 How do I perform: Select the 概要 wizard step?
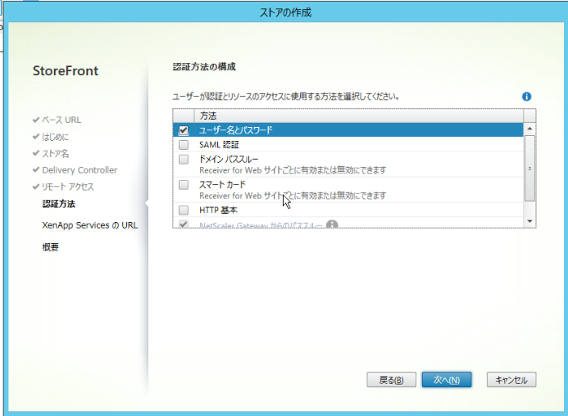click(50, 247)
